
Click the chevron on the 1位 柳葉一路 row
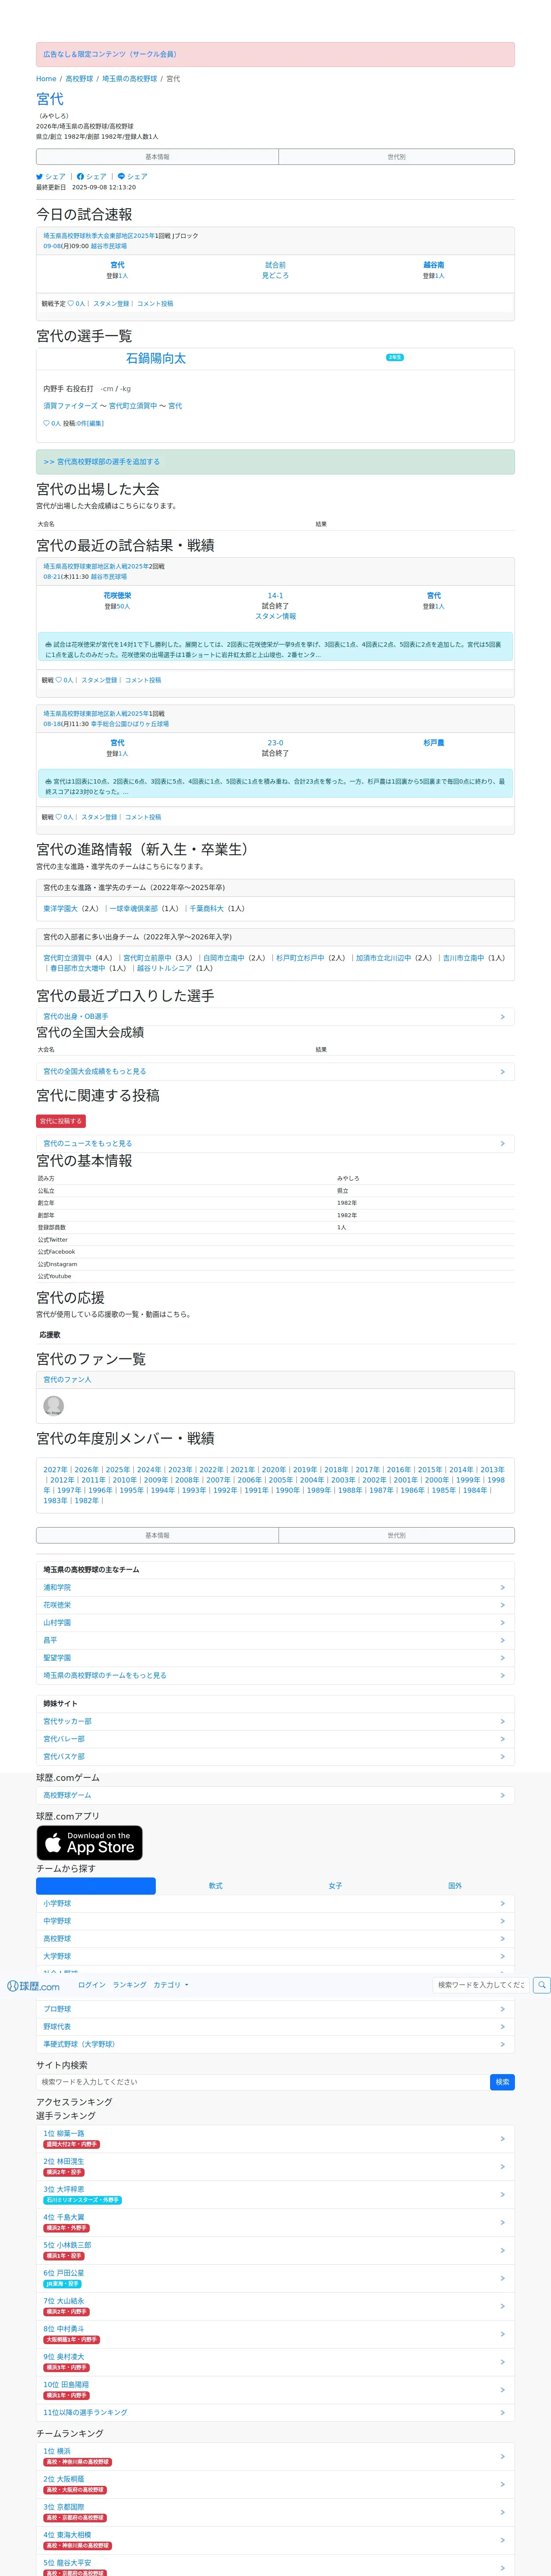tap(502, 2139)
